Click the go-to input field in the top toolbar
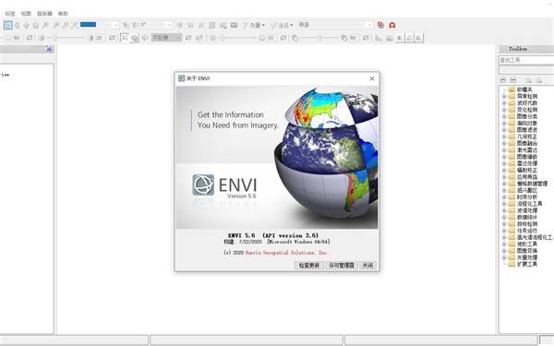 (x=336, y=25)
